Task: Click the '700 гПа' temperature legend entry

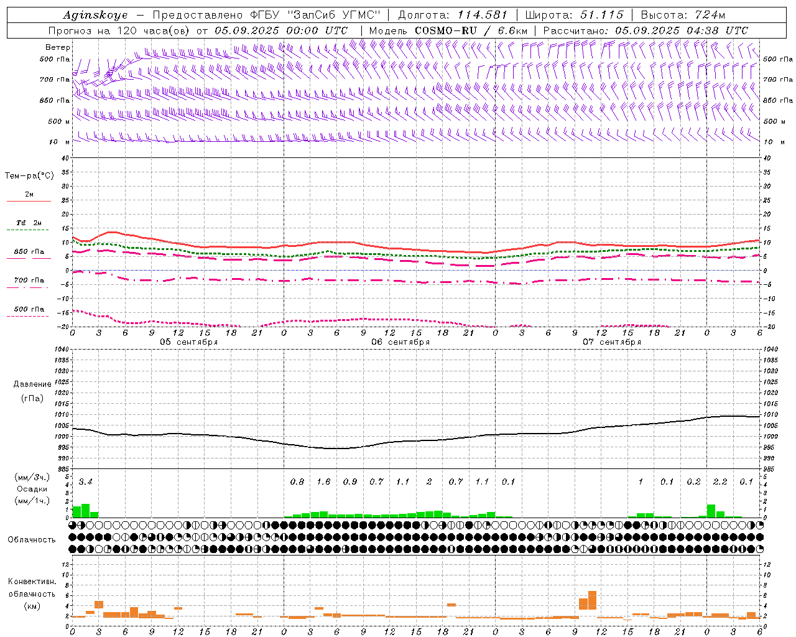Action: (x=29, y=281)
